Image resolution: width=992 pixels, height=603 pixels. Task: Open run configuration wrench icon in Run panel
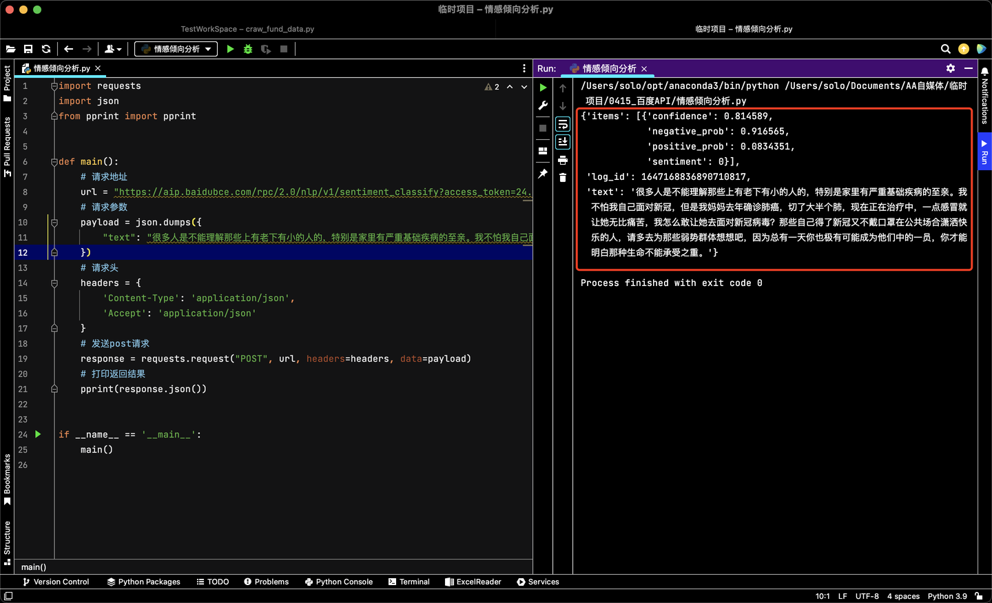coord(543,106)
